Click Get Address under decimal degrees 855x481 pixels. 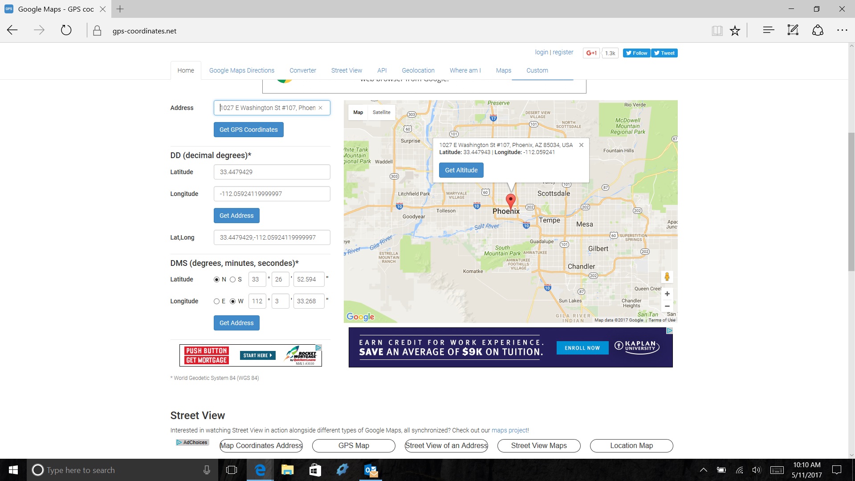[x=236, y=216]
